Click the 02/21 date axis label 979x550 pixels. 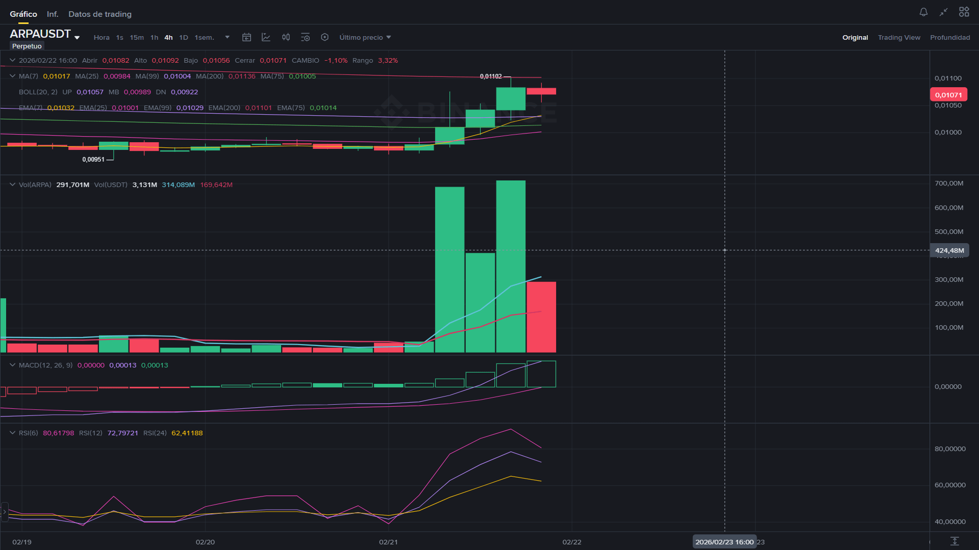click(x=388, y=542)
